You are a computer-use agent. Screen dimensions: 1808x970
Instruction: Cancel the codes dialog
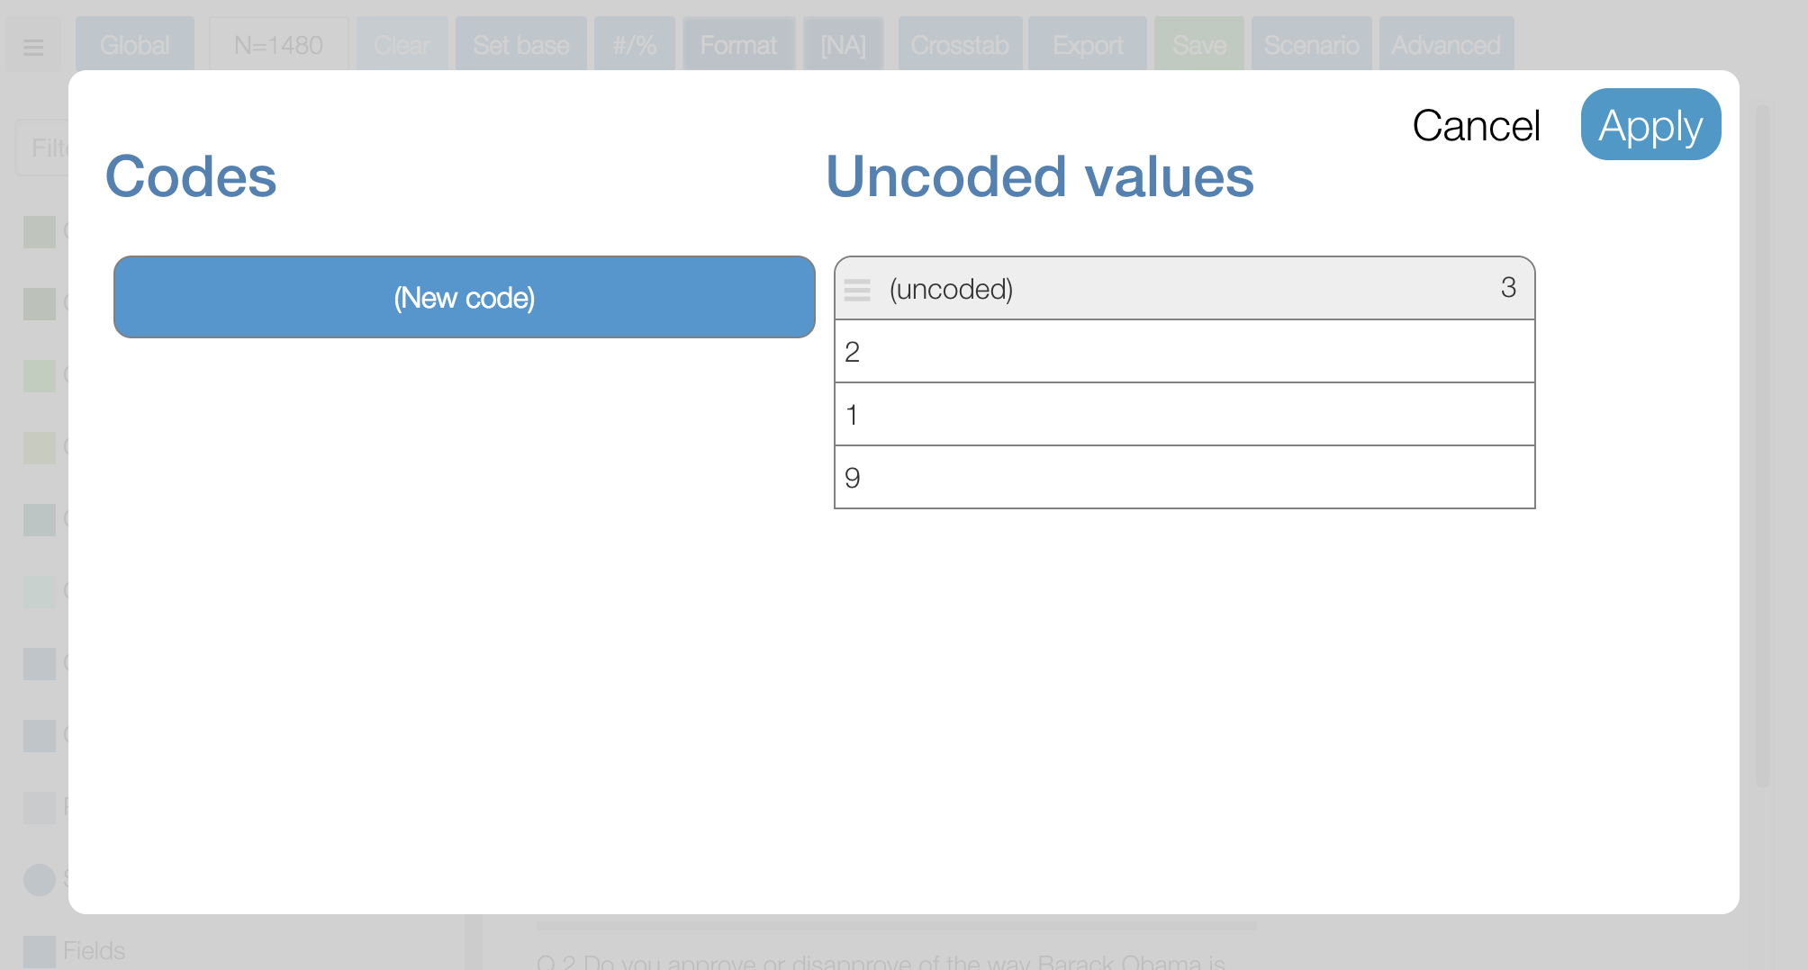[1476, 126]
